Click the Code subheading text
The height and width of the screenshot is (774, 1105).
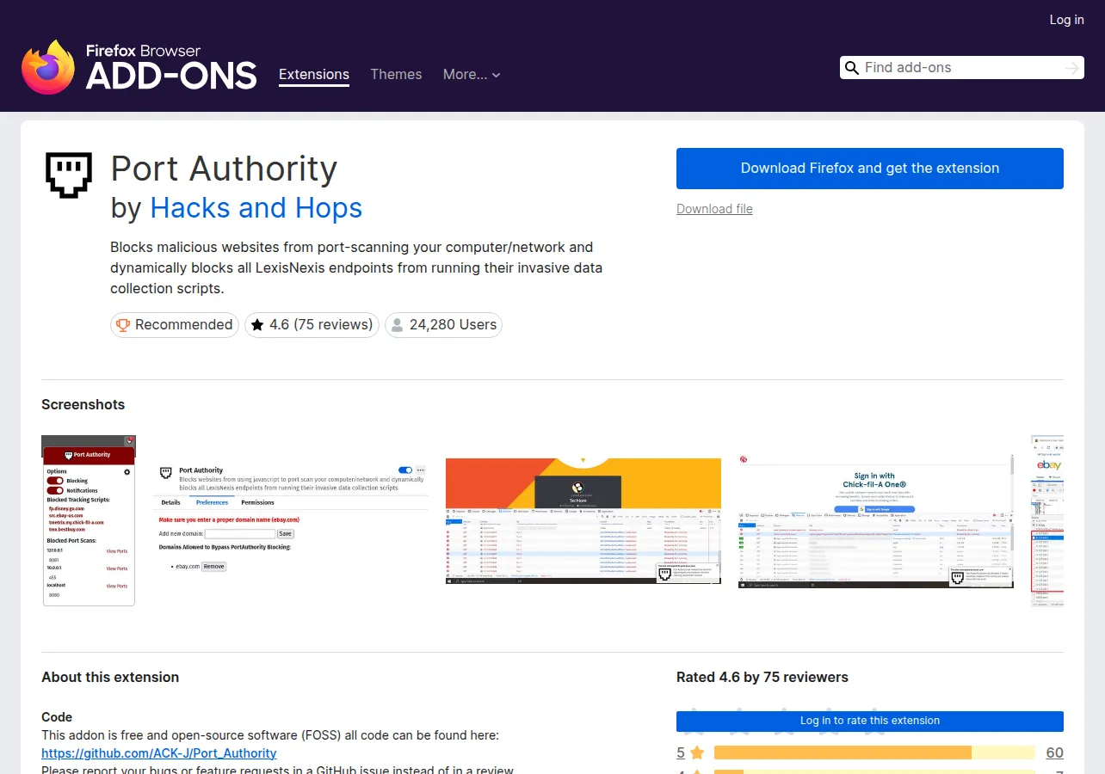click(57, 717)
